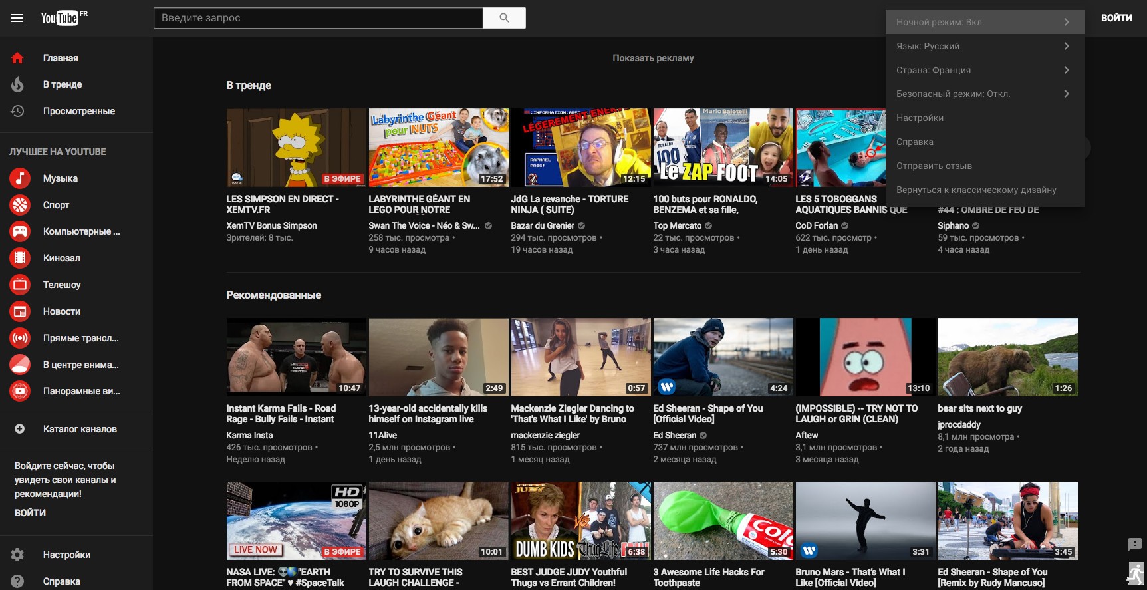Open the Music channel icon

[x=20, y=178]
